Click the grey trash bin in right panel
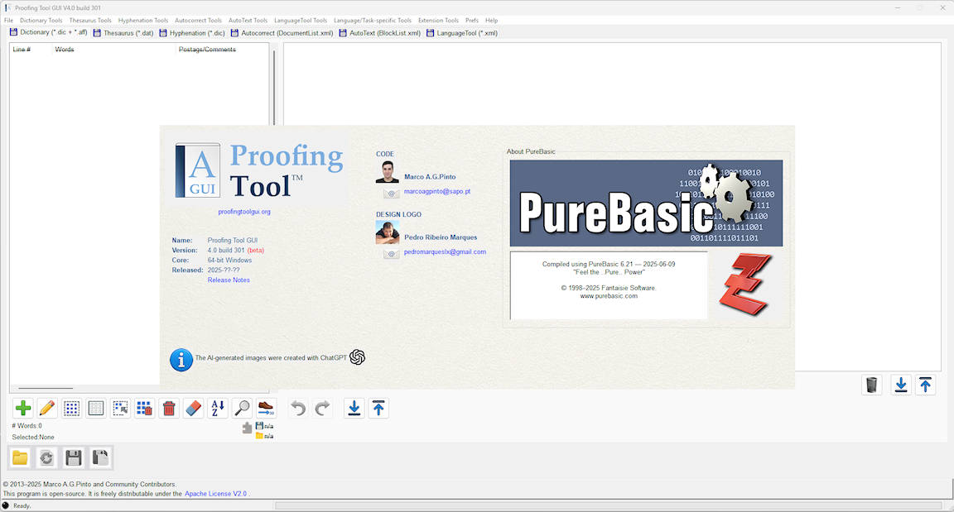954x512 pixels. [872, 385]
